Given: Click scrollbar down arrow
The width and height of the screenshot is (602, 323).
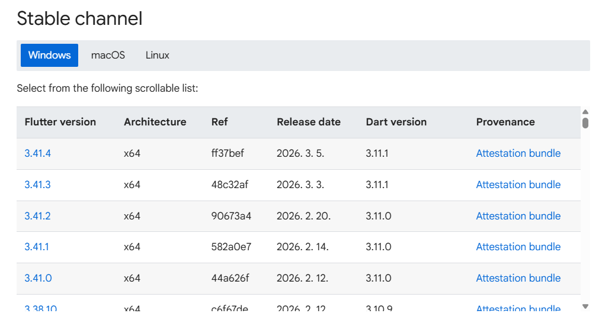Looking at the screenshot, I should (585, 306).
